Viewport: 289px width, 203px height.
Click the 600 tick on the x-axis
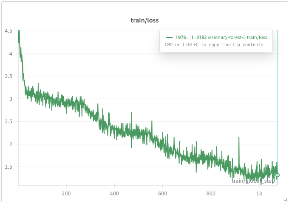coord(163,194)
